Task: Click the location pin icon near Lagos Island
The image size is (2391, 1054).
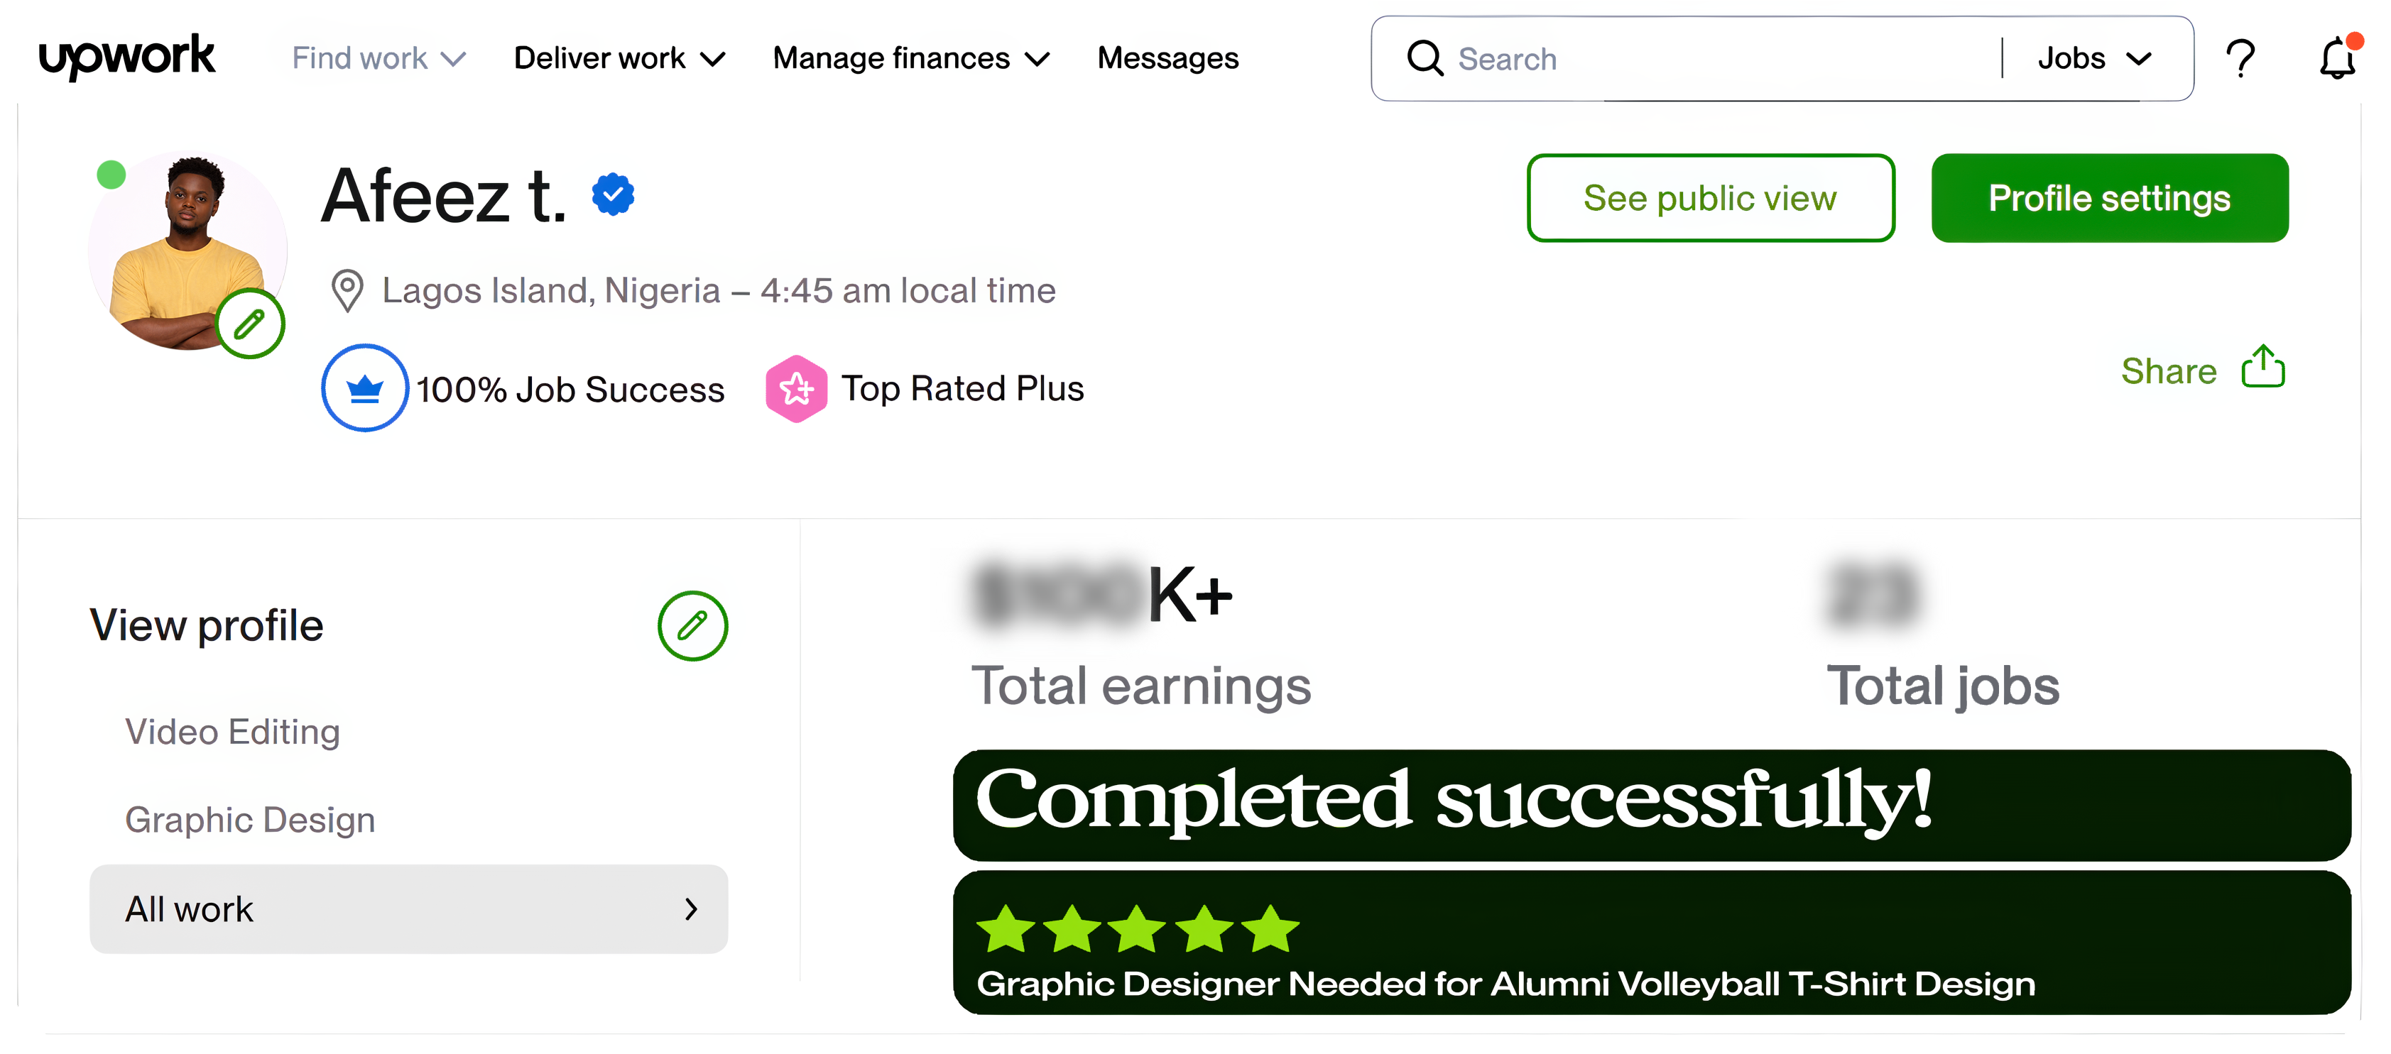Action: click(347, 290)
